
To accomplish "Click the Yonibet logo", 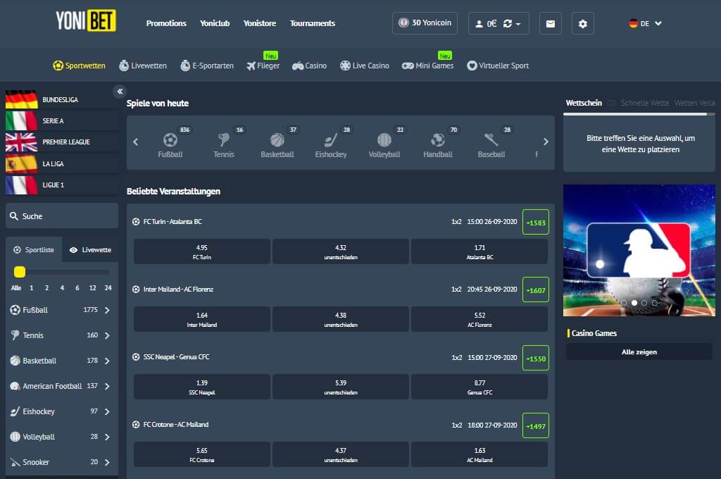I will coord(86,20).
